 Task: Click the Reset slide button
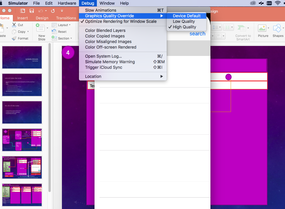59,32
